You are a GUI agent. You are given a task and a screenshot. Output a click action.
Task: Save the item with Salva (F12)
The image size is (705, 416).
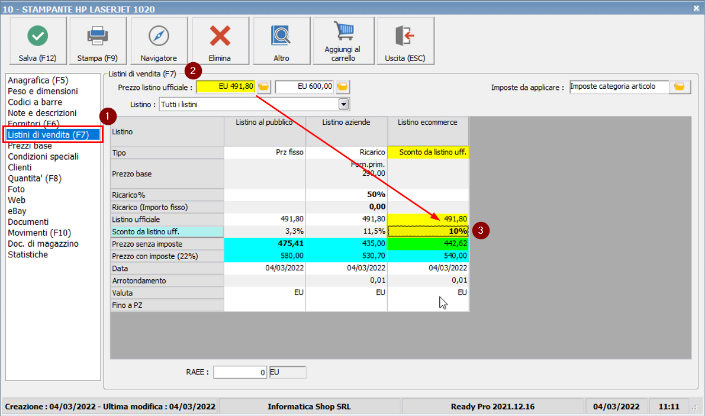(38, 41)
